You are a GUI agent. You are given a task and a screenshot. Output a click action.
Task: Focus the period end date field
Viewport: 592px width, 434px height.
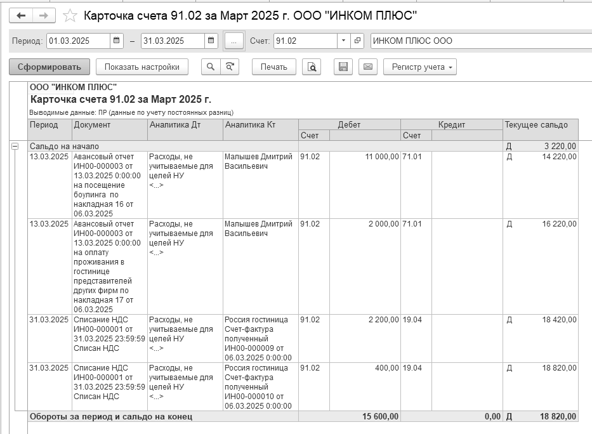(x=173, y=41)
